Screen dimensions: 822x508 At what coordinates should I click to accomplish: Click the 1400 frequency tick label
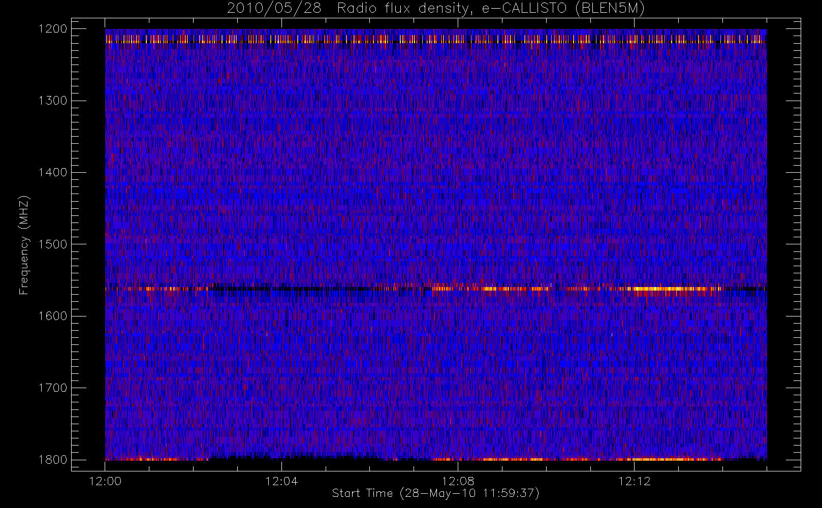53,172
